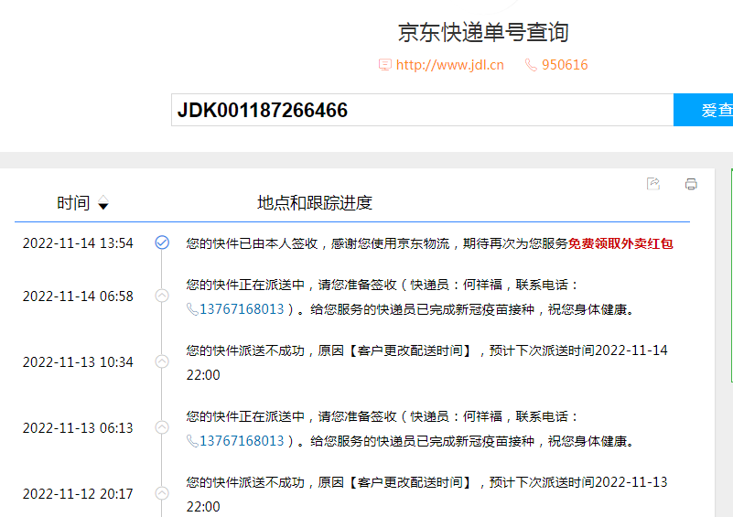This screenshot has height=517, width=733.
Task: Click the timeline marker for 2022-11-13 10:34
Action: (x=162, y=361)
